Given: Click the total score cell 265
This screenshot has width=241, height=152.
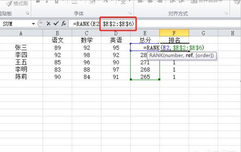Looking at the screenshot, I should [145, 77].
